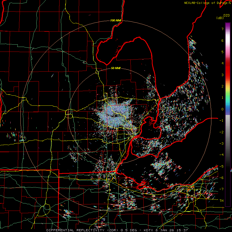This screenshot has width=232, height=232.
Task: Click the 50 NMI range ring label
Action: point(116,68)
